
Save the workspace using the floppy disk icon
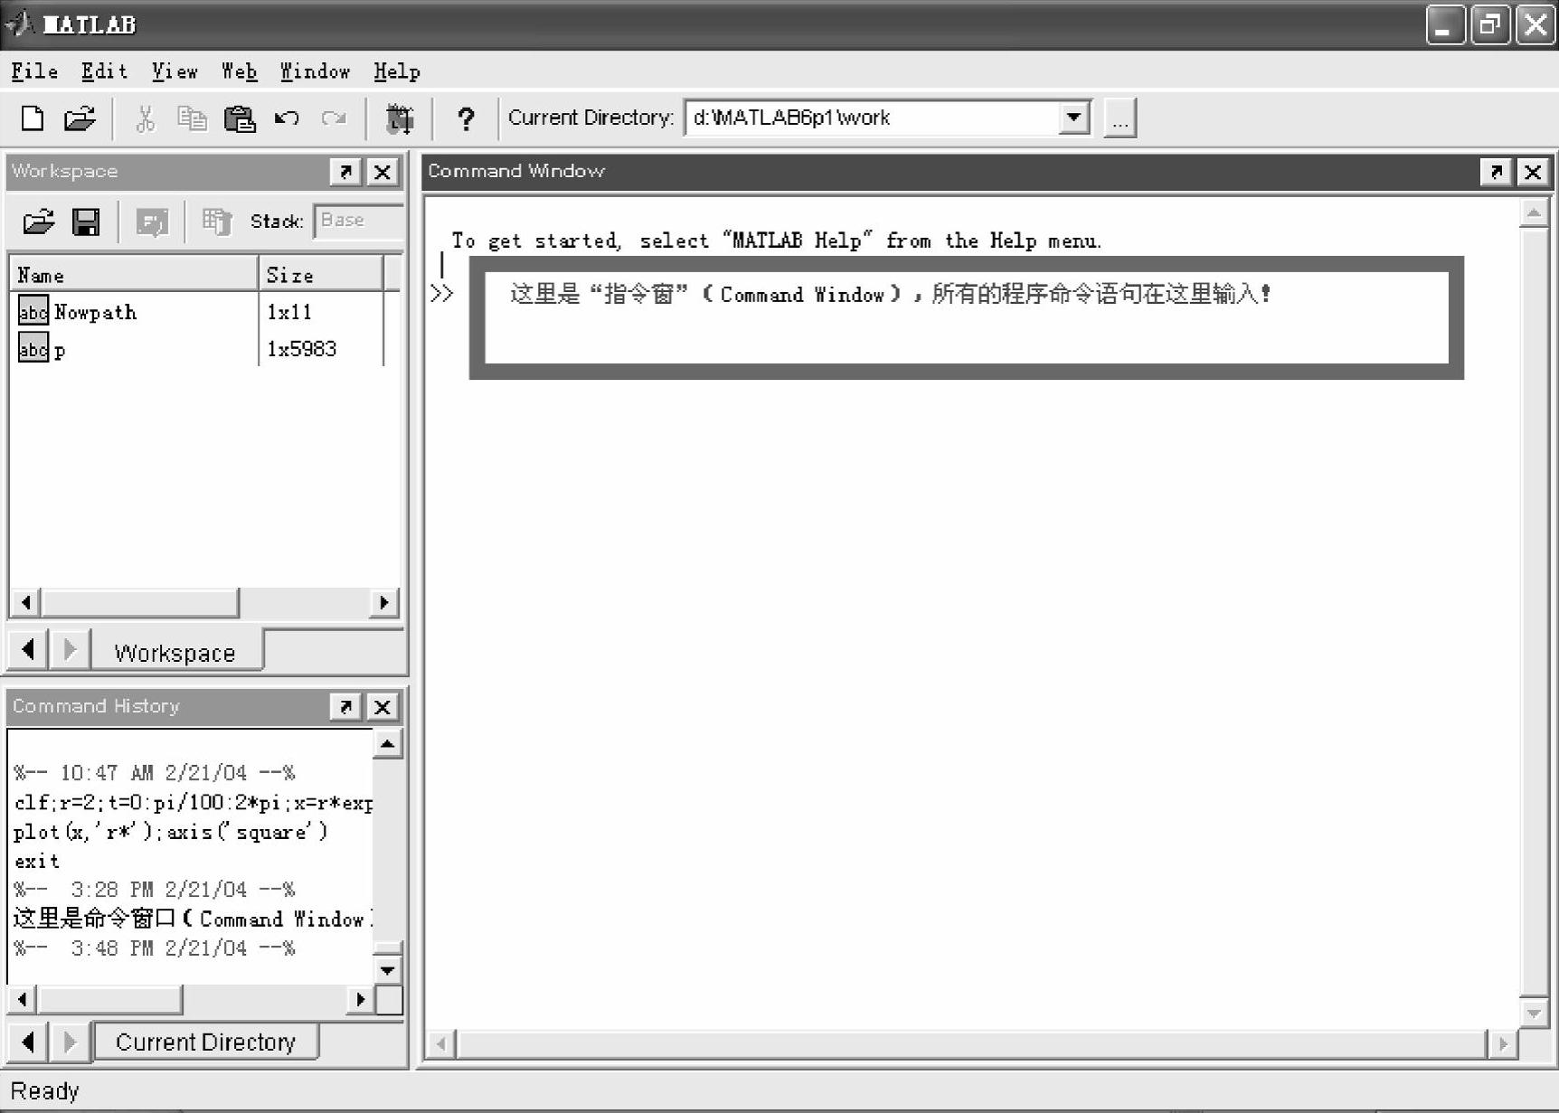click(x=86, y=222)
